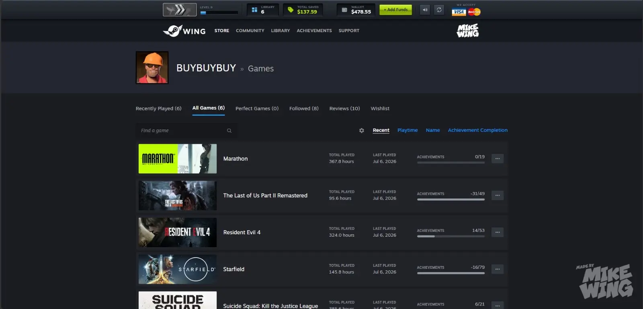Click the $137.59 total saved amount
Image resolution: width=643 pixels, height=309 pixels.
[307, 12]
